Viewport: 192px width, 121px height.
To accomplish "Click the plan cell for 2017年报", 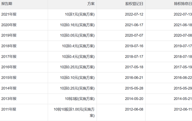I will click(x=78, y=57).
